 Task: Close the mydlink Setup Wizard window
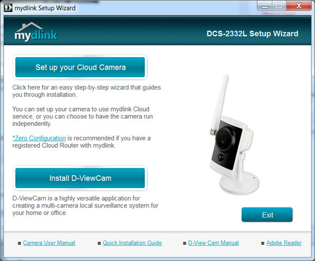point(299,6)
